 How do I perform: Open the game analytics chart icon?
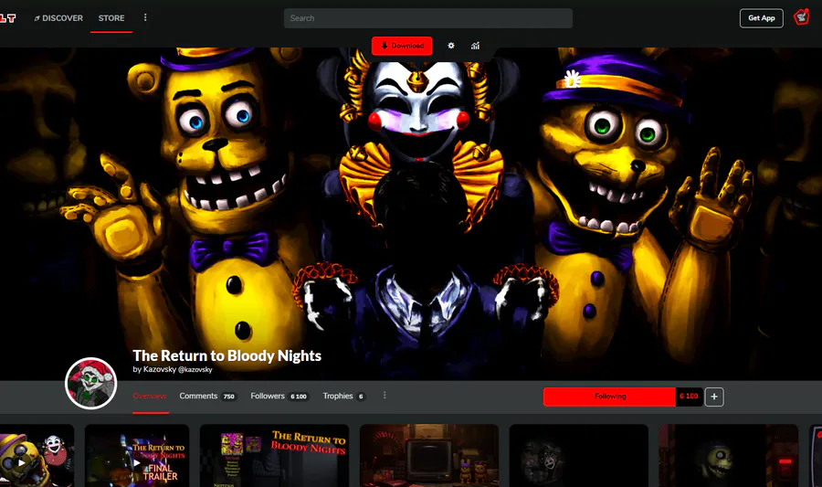pos(475,46)
